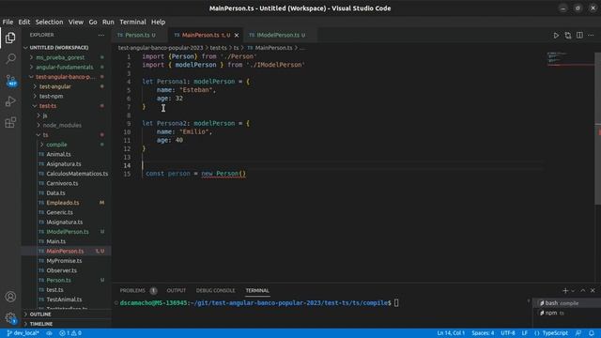Open the Selection menu
The width and height of the screenshot is (601, 338).
pyautogui.click(x=49, y=22)
